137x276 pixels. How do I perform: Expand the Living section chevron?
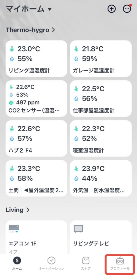28,210
